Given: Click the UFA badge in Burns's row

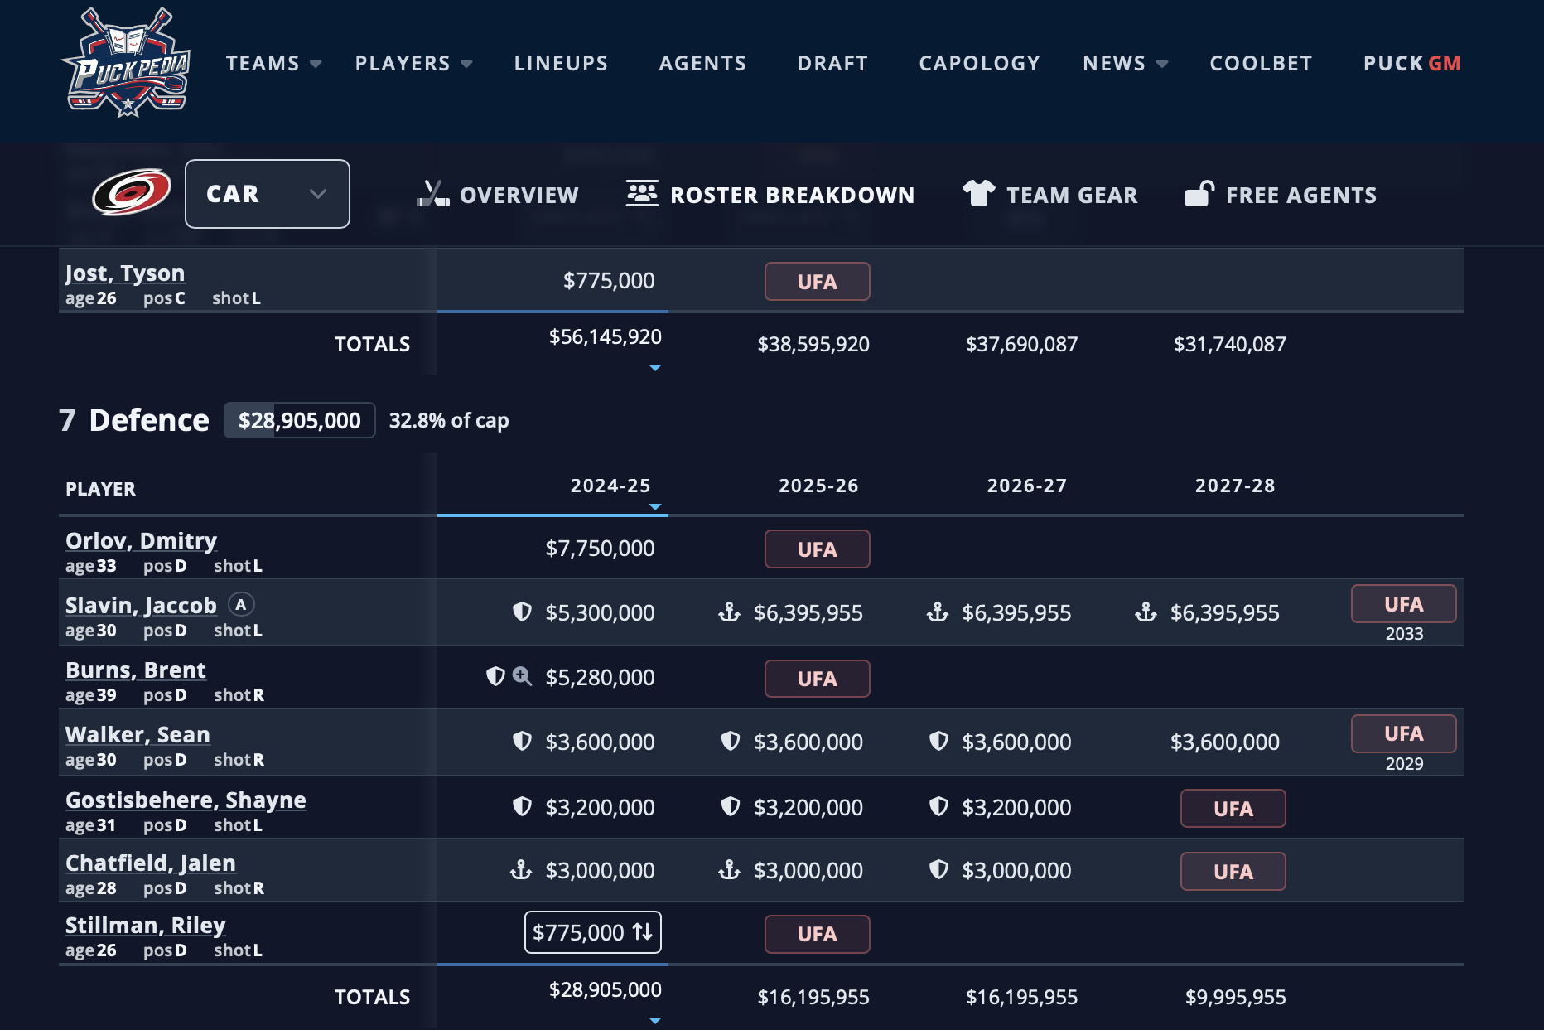Looking at the screenshot, I should click(x=817, y=679).
